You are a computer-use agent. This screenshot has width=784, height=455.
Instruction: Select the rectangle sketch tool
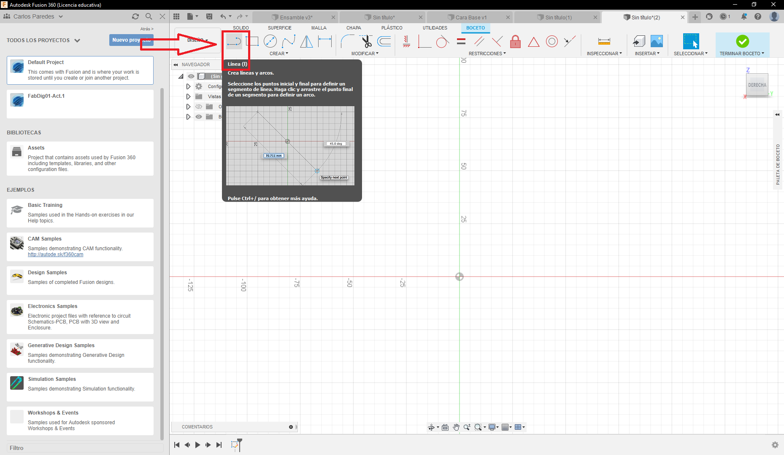252,41
